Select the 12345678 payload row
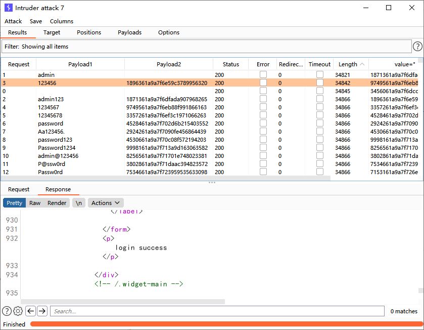The image size is (424, 330). [x=210, y=115]
